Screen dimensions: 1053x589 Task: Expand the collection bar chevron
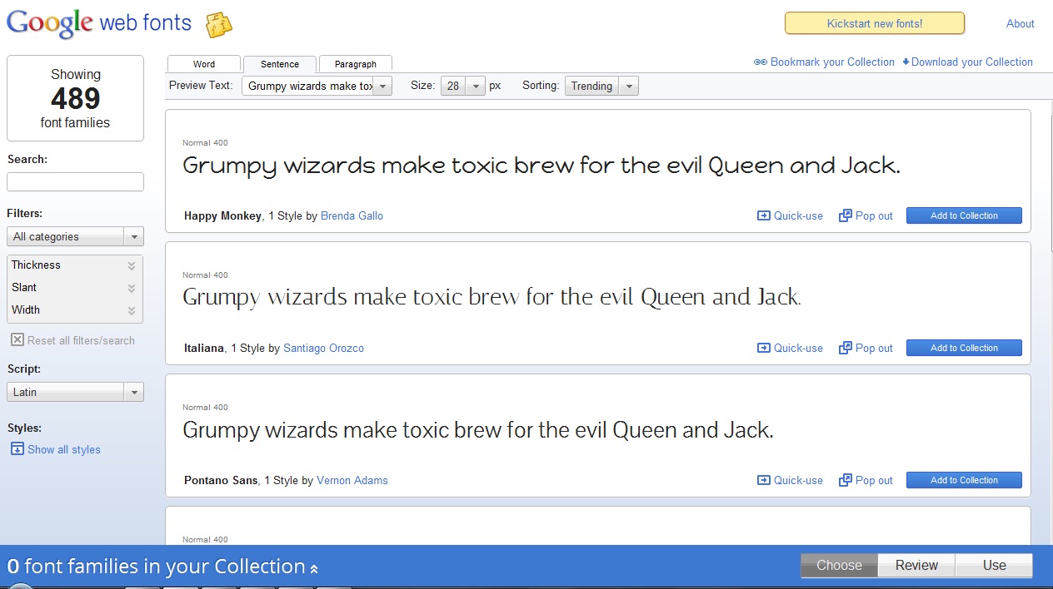tap(314, 569)
